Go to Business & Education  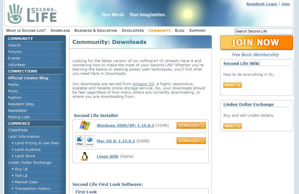pyautogui.click(x=95, y=30)
